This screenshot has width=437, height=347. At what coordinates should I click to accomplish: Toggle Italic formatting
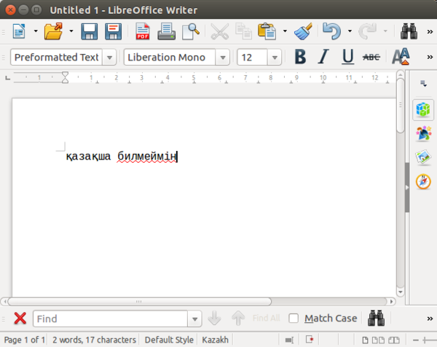[x=323, y=57]
